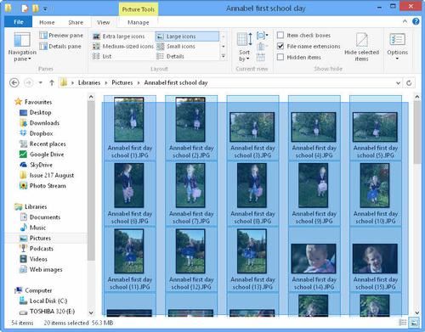Enable Item check boxes
Screen dimensions: 425x332
(280, 35)
